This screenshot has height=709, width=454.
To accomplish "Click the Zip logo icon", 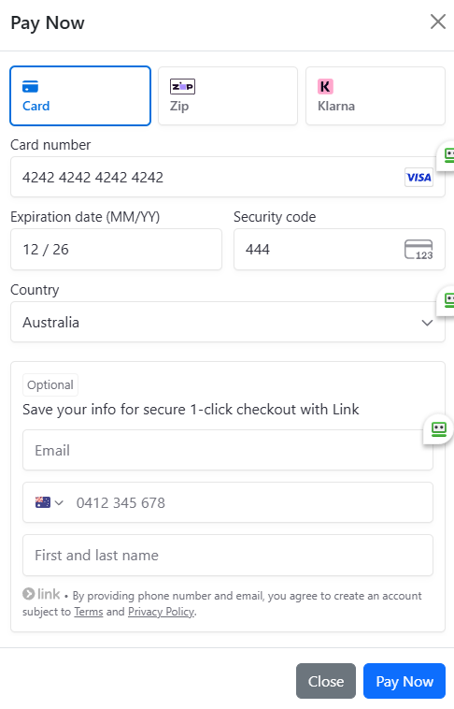I will tap(182, 86).
